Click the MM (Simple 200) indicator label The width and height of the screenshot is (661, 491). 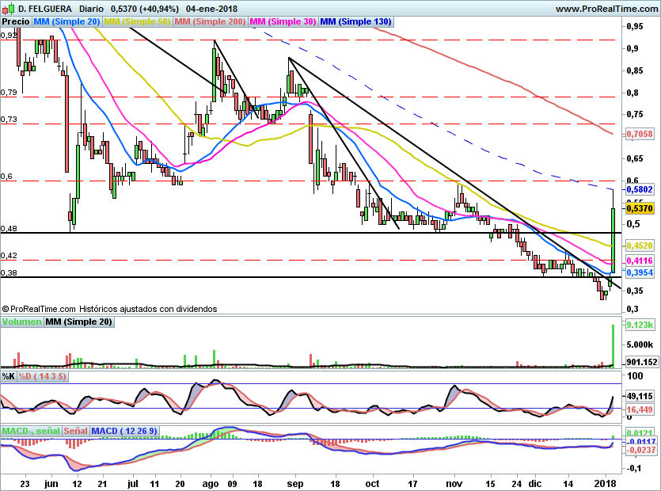(x=210, y=22)
